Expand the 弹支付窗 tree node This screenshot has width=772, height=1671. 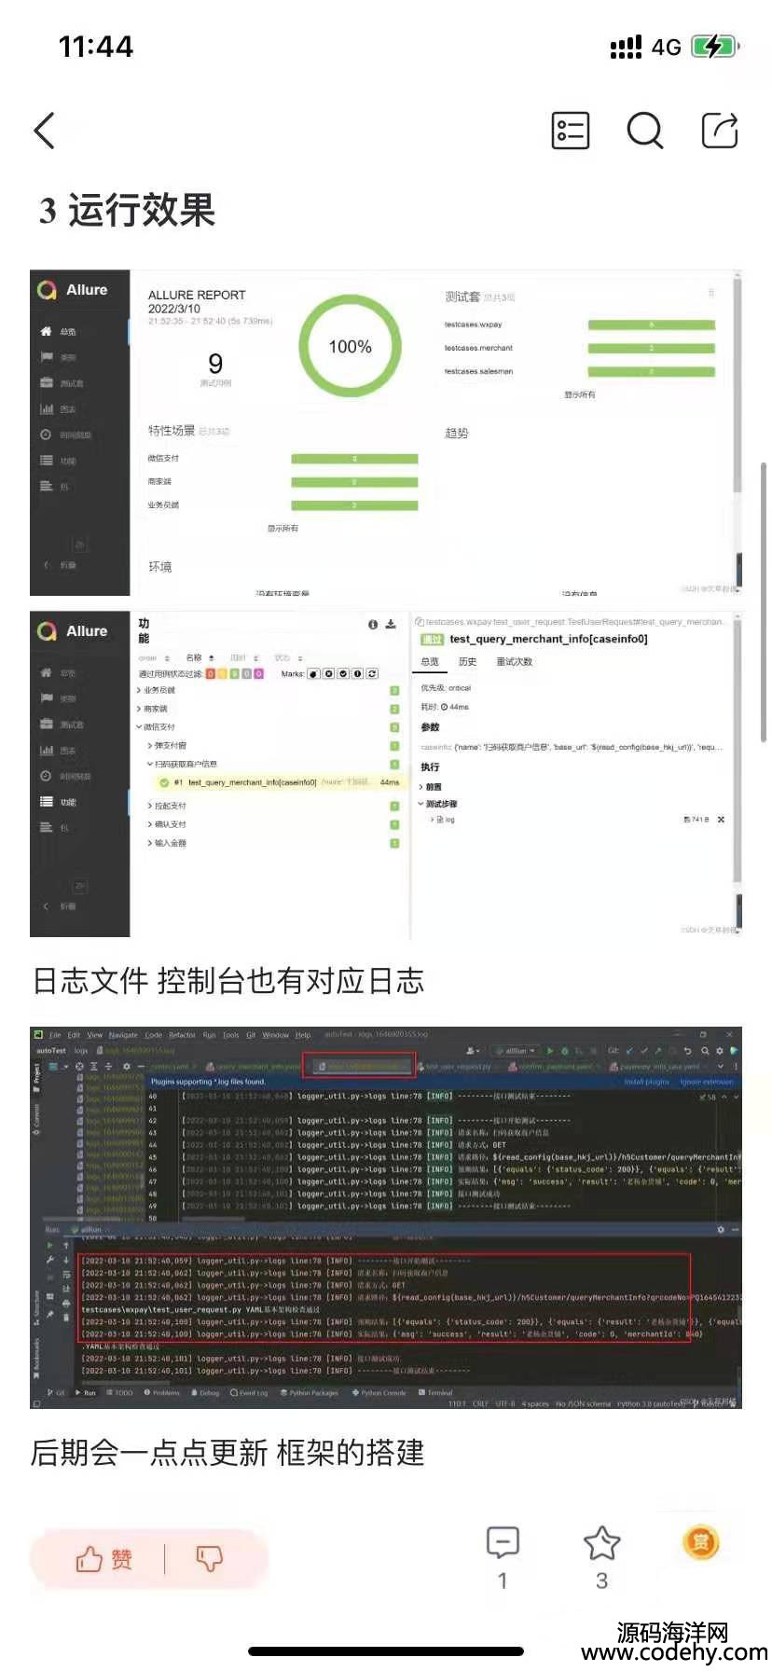pos(168,745)
